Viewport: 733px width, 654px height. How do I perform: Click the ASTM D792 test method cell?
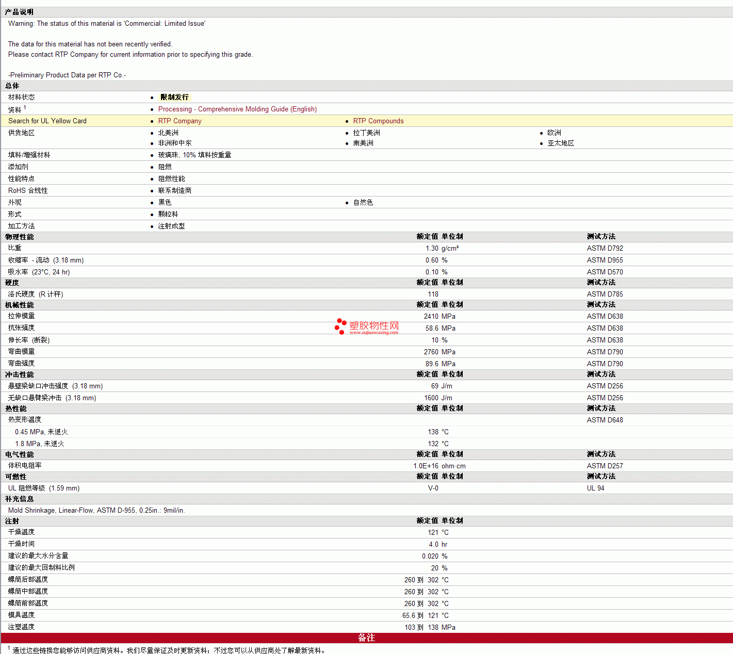point(605,249)
